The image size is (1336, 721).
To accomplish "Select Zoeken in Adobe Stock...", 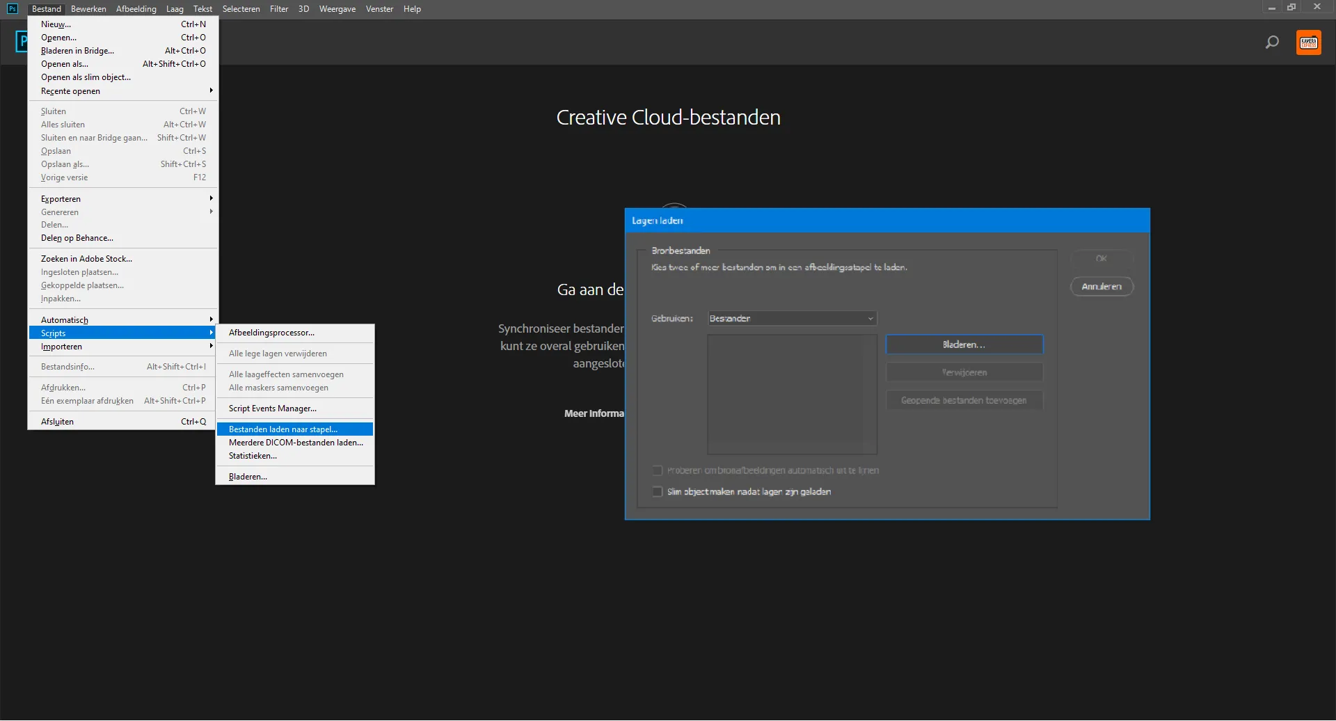I will coord(123,259).
